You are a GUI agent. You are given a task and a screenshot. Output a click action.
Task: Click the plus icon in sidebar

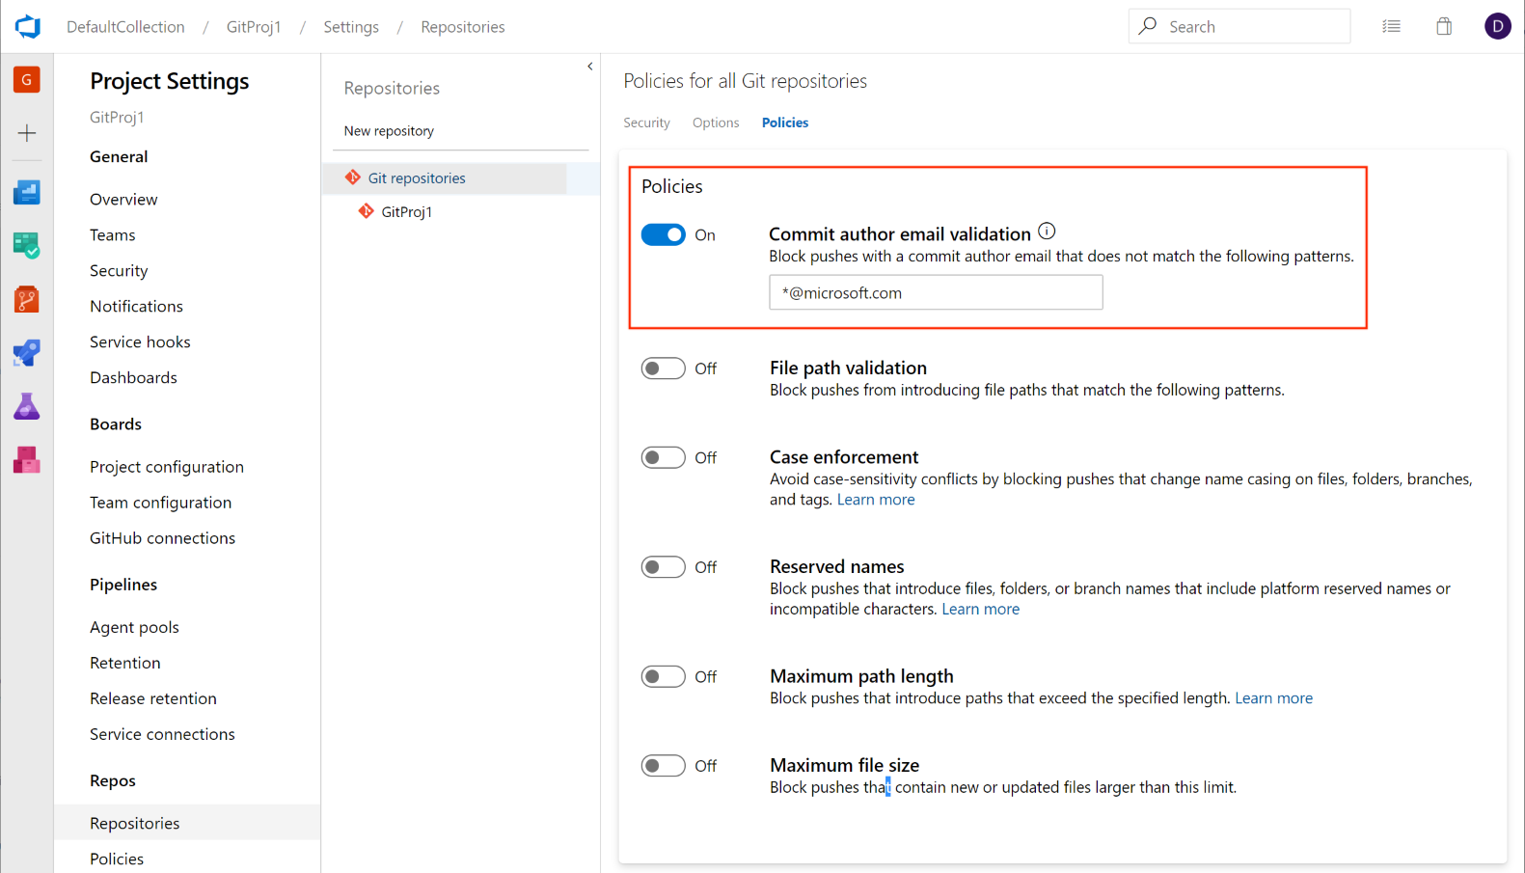[x=27, y=133]
